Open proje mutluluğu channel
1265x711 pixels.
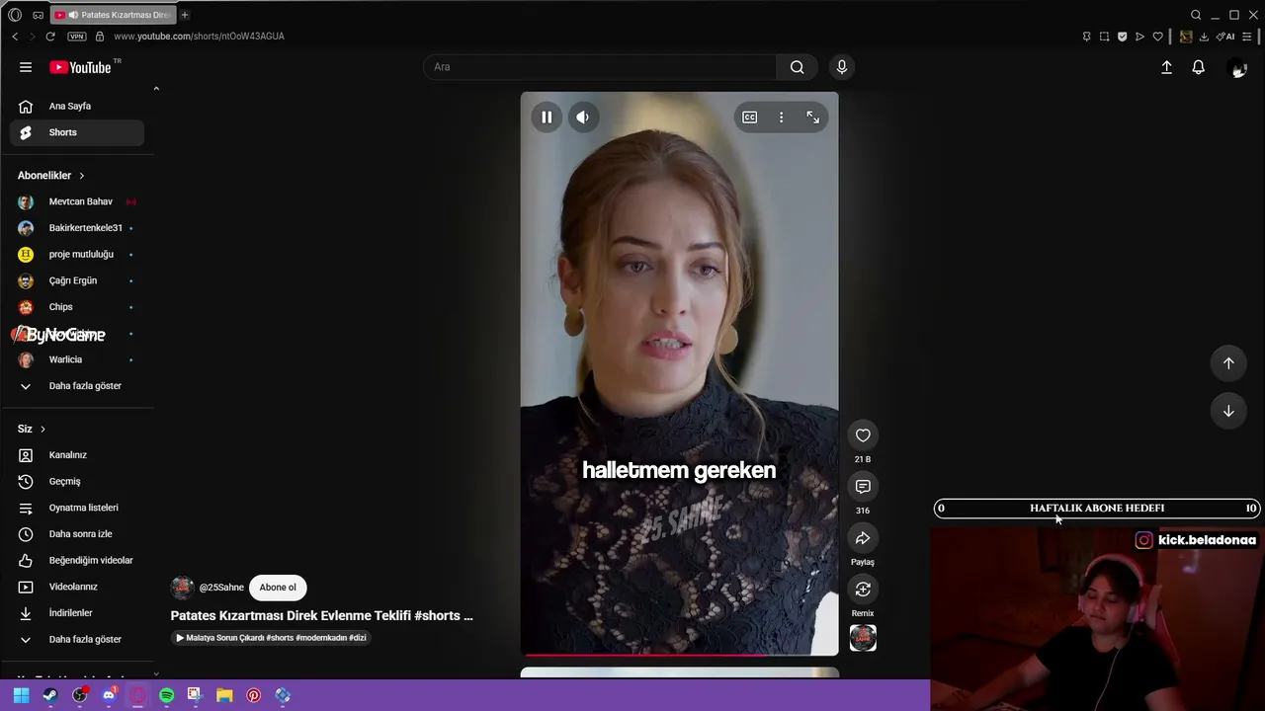(x=77, y=255)
